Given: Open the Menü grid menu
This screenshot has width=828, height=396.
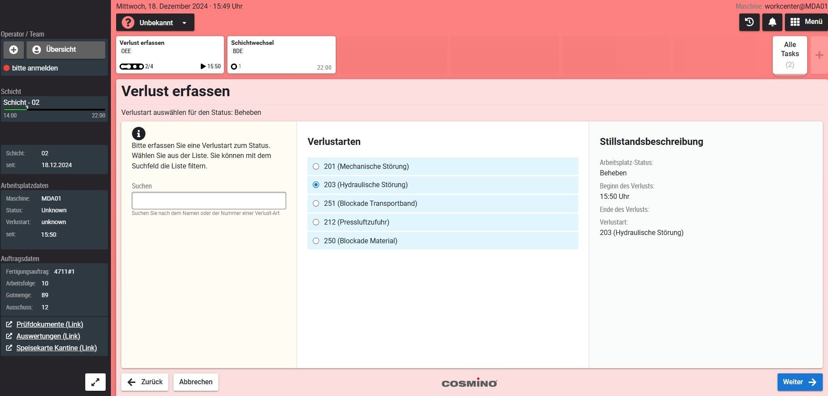Looking at the screenshot, I should point(806,22).
